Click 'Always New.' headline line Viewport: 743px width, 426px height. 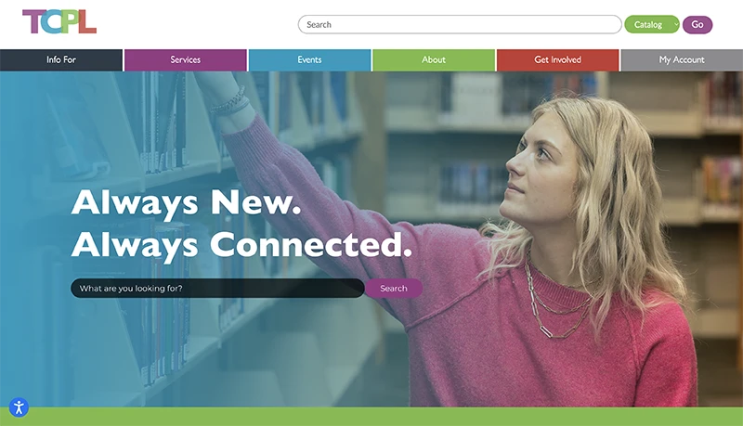(x=187, y=202)
